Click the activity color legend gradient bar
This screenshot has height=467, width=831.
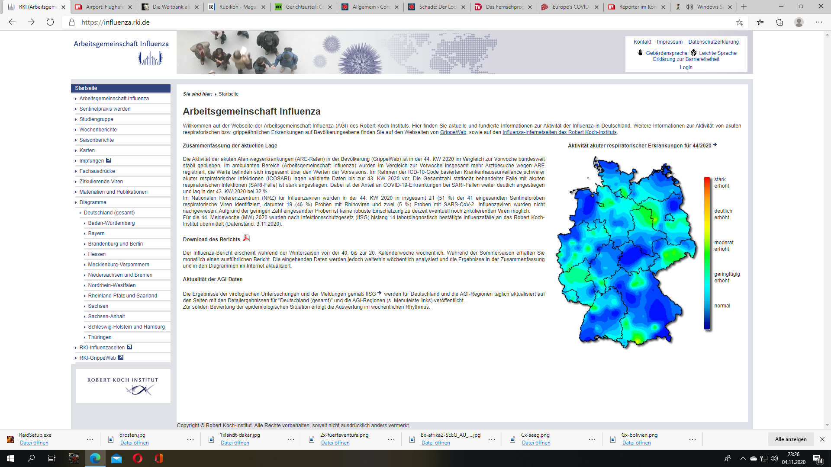tap(707, 253)
